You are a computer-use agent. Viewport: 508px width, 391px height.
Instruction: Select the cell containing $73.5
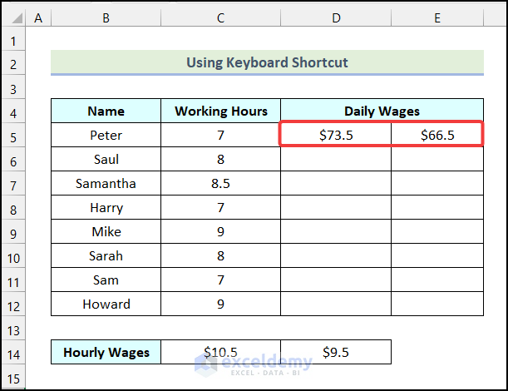(x=336, y=135)
